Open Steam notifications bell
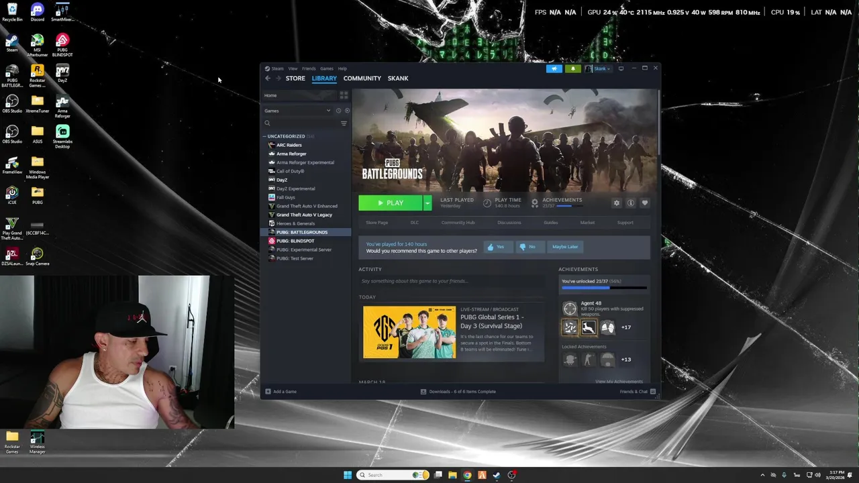Viewport: 859px width, 483px height. pyautogui.click(x=573, y=68)
